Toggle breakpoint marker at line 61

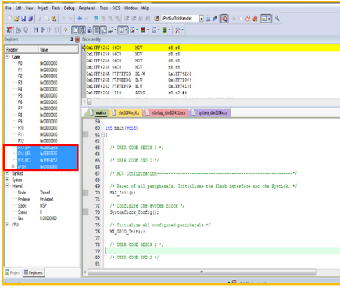click(x=86, y=134)
